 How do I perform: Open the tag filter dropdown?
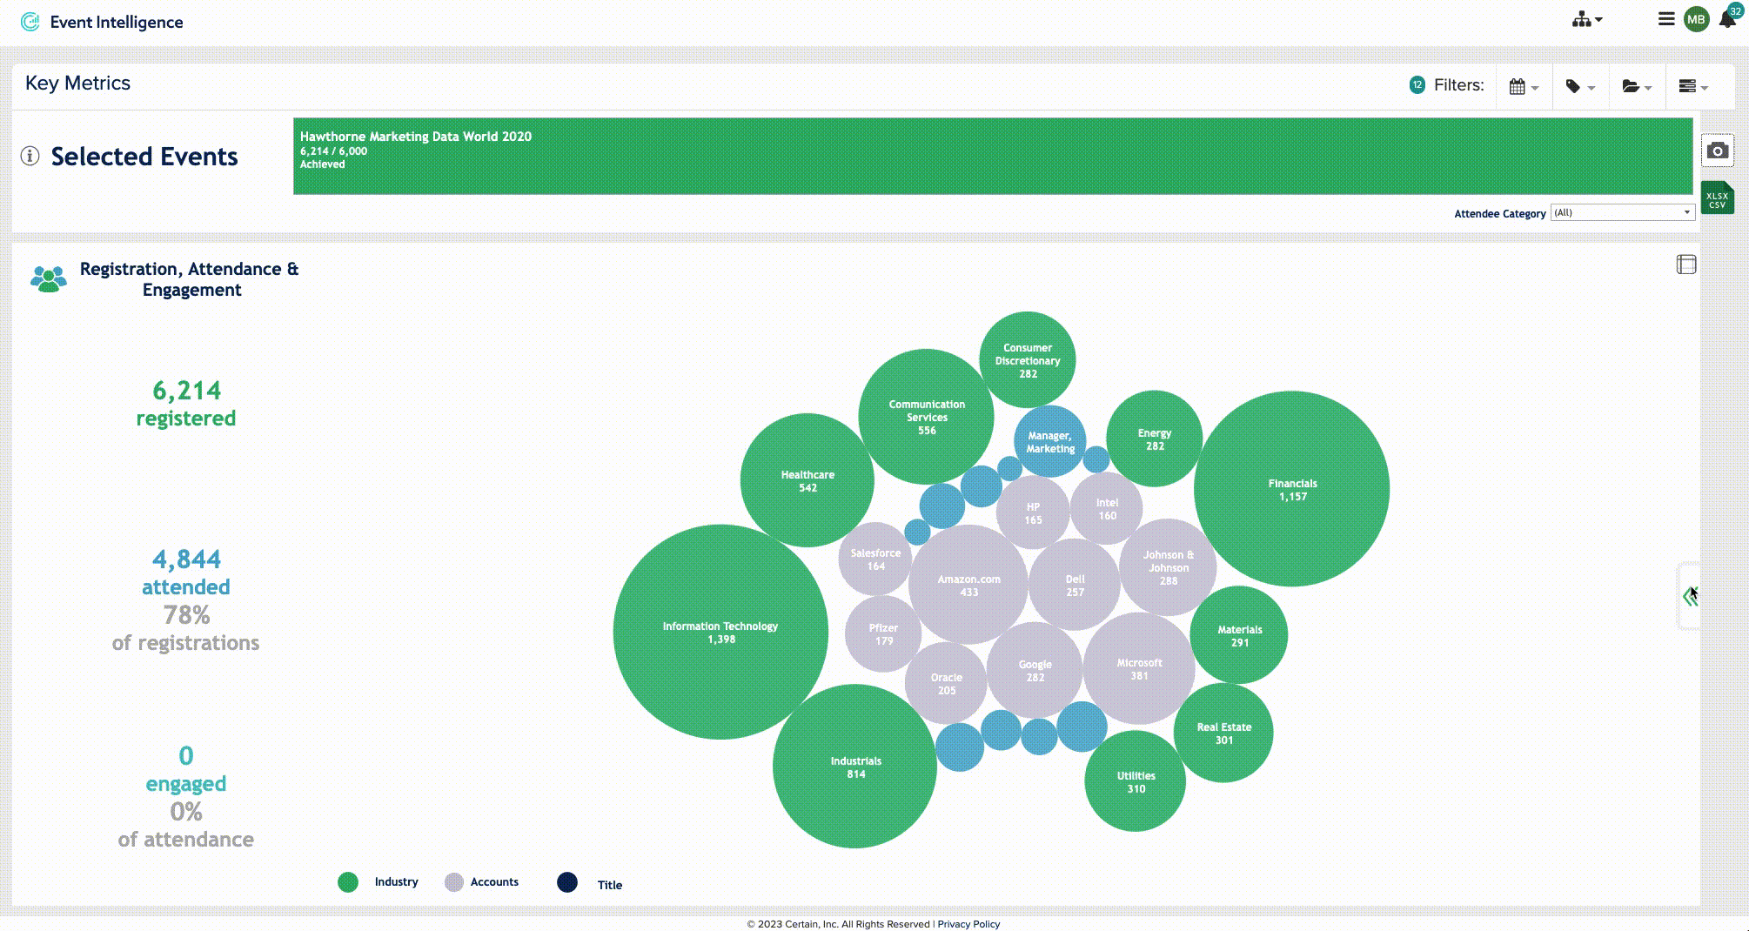click(x=1580, y=86)
